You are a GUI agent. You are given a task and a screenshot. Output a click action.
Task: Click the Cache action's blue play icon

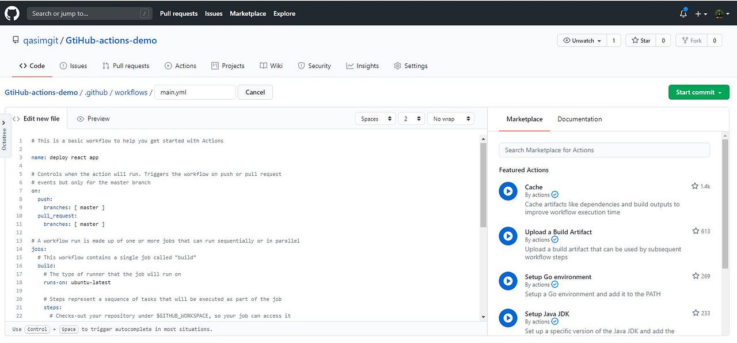508,191
